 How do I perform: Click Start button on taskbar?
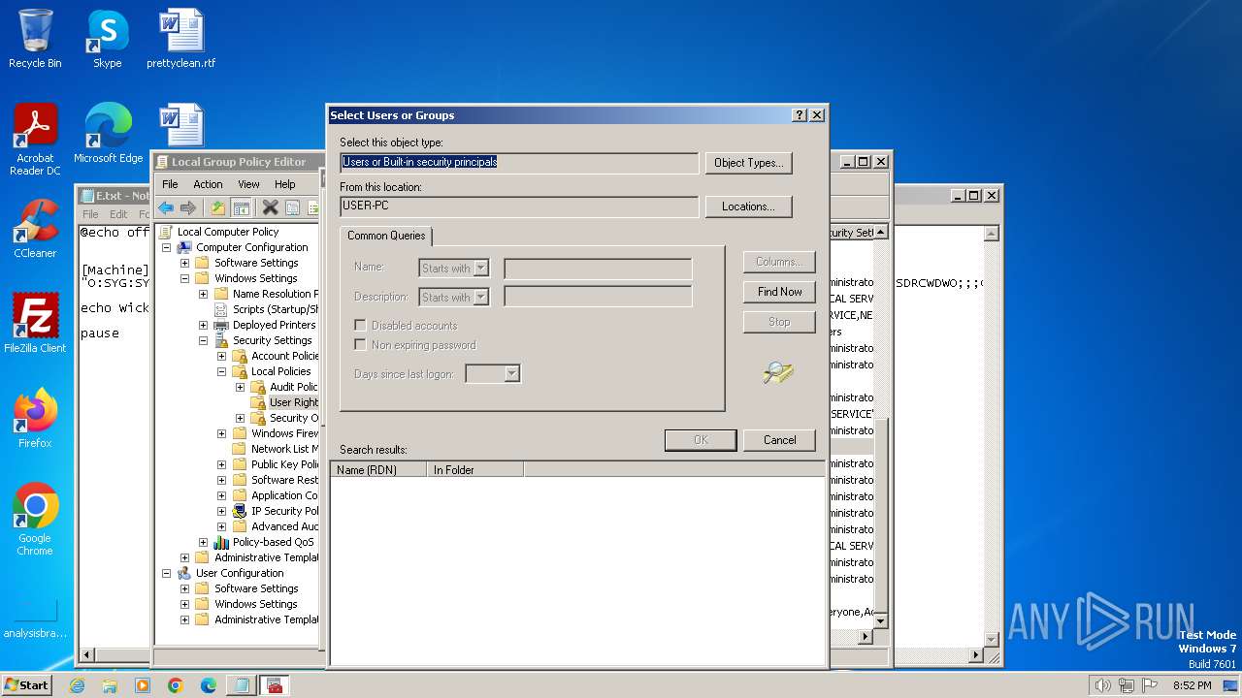coord(27,685)
